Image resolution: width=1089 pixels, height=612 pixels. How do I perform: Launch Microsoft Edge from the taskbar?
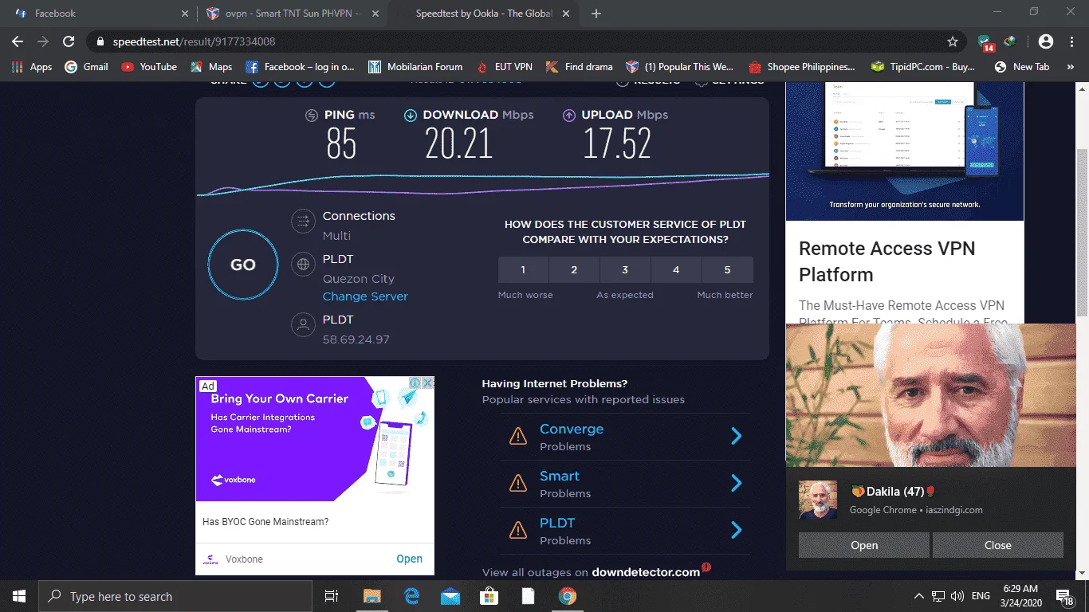[411, 596]
